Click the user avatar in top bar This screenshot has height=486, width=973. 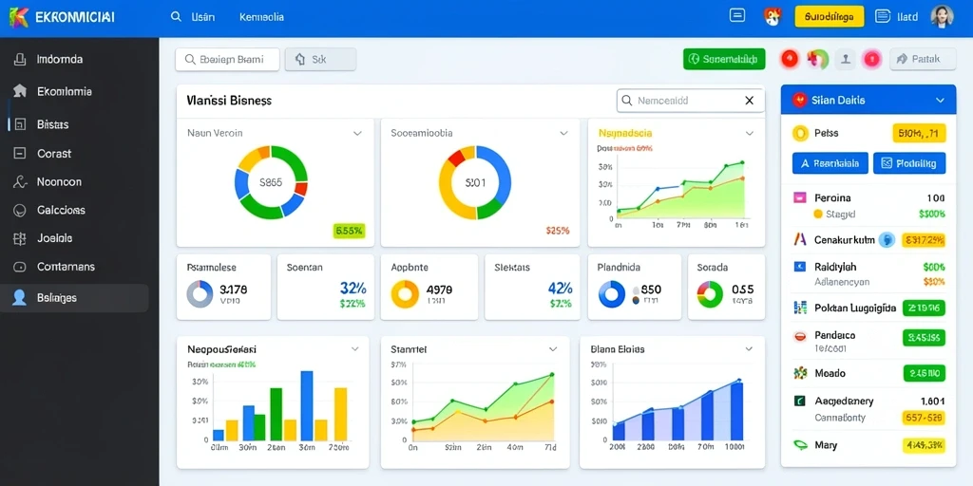(942, 17)
